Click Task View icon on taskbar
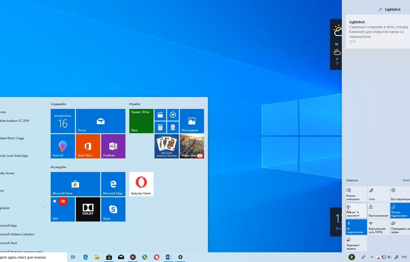This screenshot has width=410, height=262. pyautogui.click(x=73, y=257)
